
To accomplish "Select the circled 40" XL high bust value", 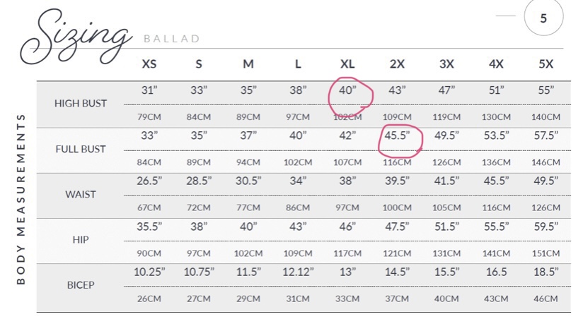I will [347, 90].
